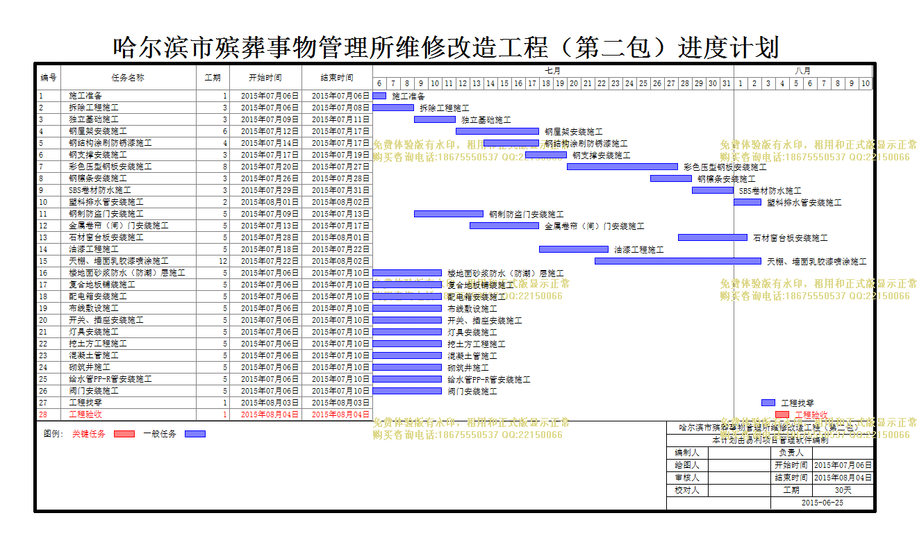Select the blue 一般任务 legend swatch
Image resolution: width=917 pixels, height=545 pixels.
point(195,434)
